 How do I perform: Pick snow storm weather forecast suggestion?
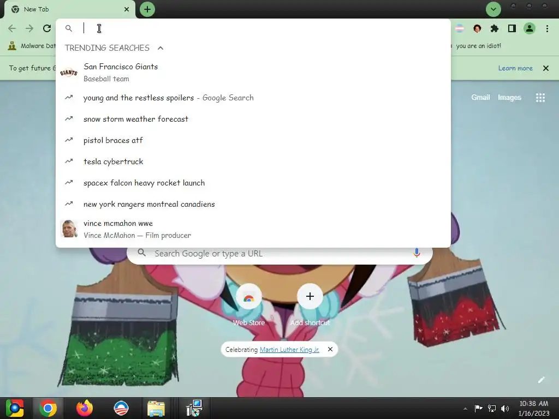253,119
